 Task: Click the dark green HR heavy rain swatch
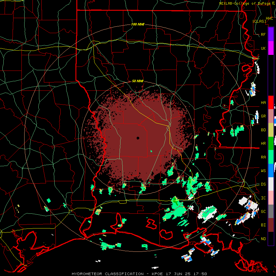[x=271, y=144]
